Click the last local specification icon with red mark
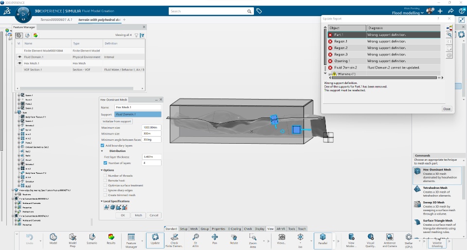This screenshot has width=467, height=250. tap(125, 207)
